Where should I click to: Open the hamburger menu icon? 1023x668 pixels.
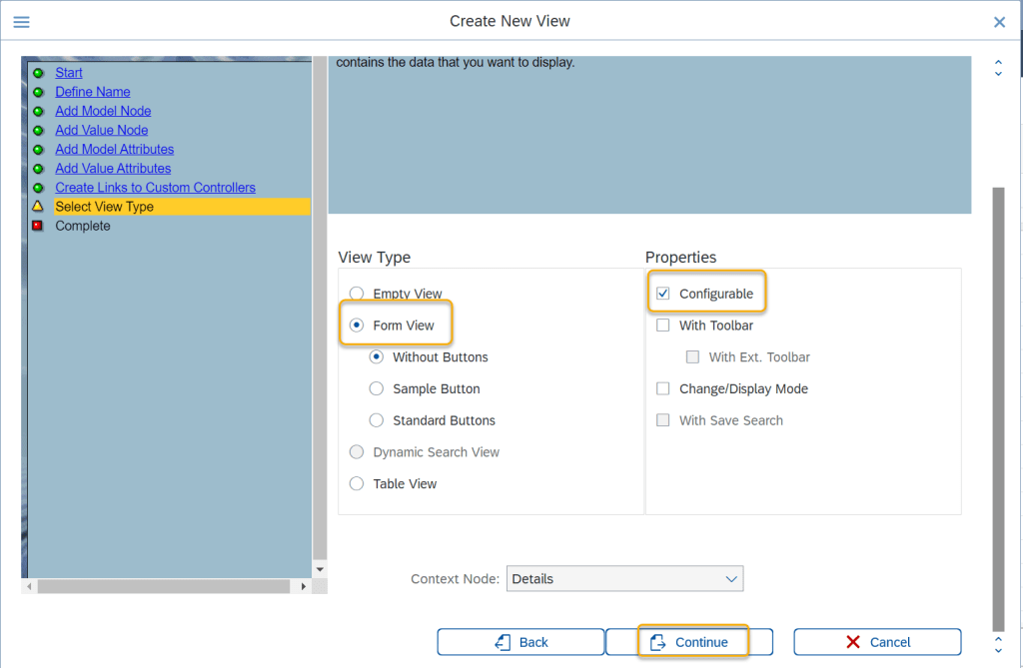(21, 22)
